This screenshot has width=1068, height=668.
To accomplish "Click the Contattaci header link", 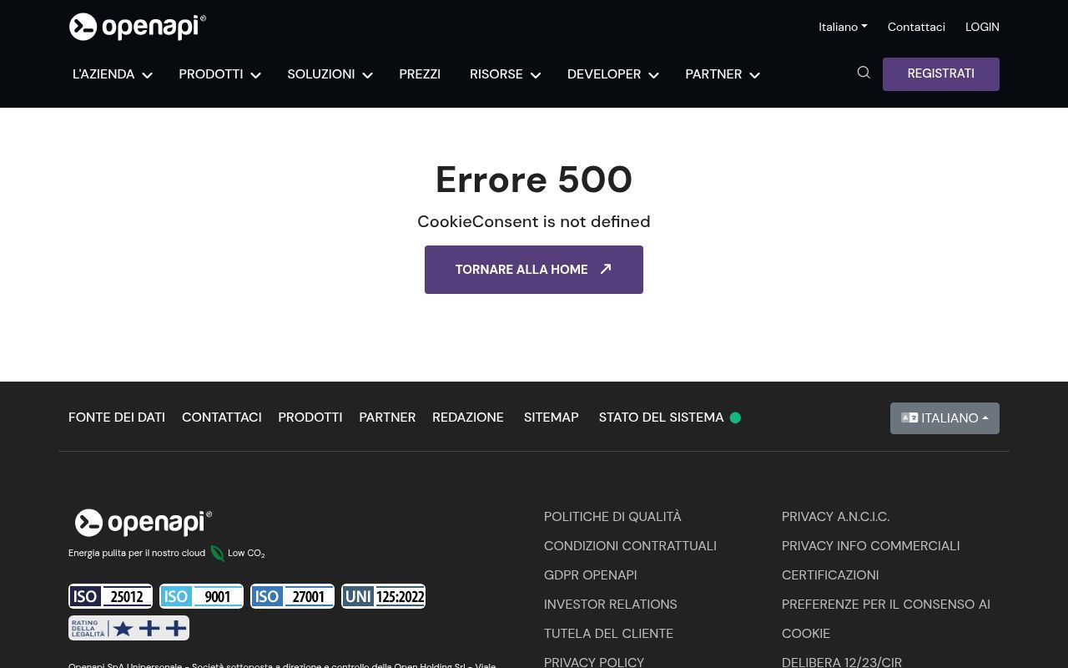I will tap(916, 27).
